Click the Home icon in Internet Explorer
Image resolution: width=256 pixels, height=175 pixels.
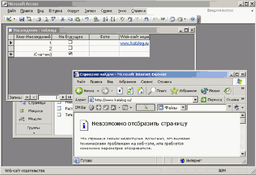pyautogui.click(x=140, y=91)
